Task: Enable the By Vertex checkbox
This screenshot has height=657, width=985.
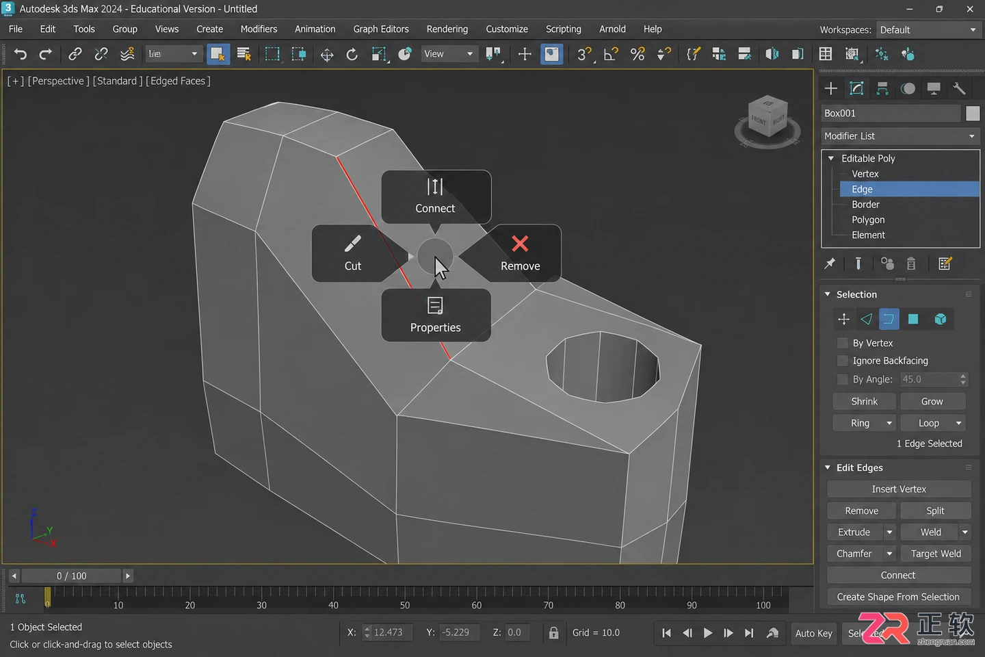Action: 843,343
